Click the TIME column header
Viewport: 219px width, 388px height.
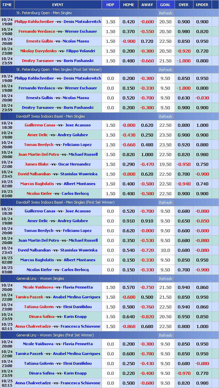[x=7, y=5]
